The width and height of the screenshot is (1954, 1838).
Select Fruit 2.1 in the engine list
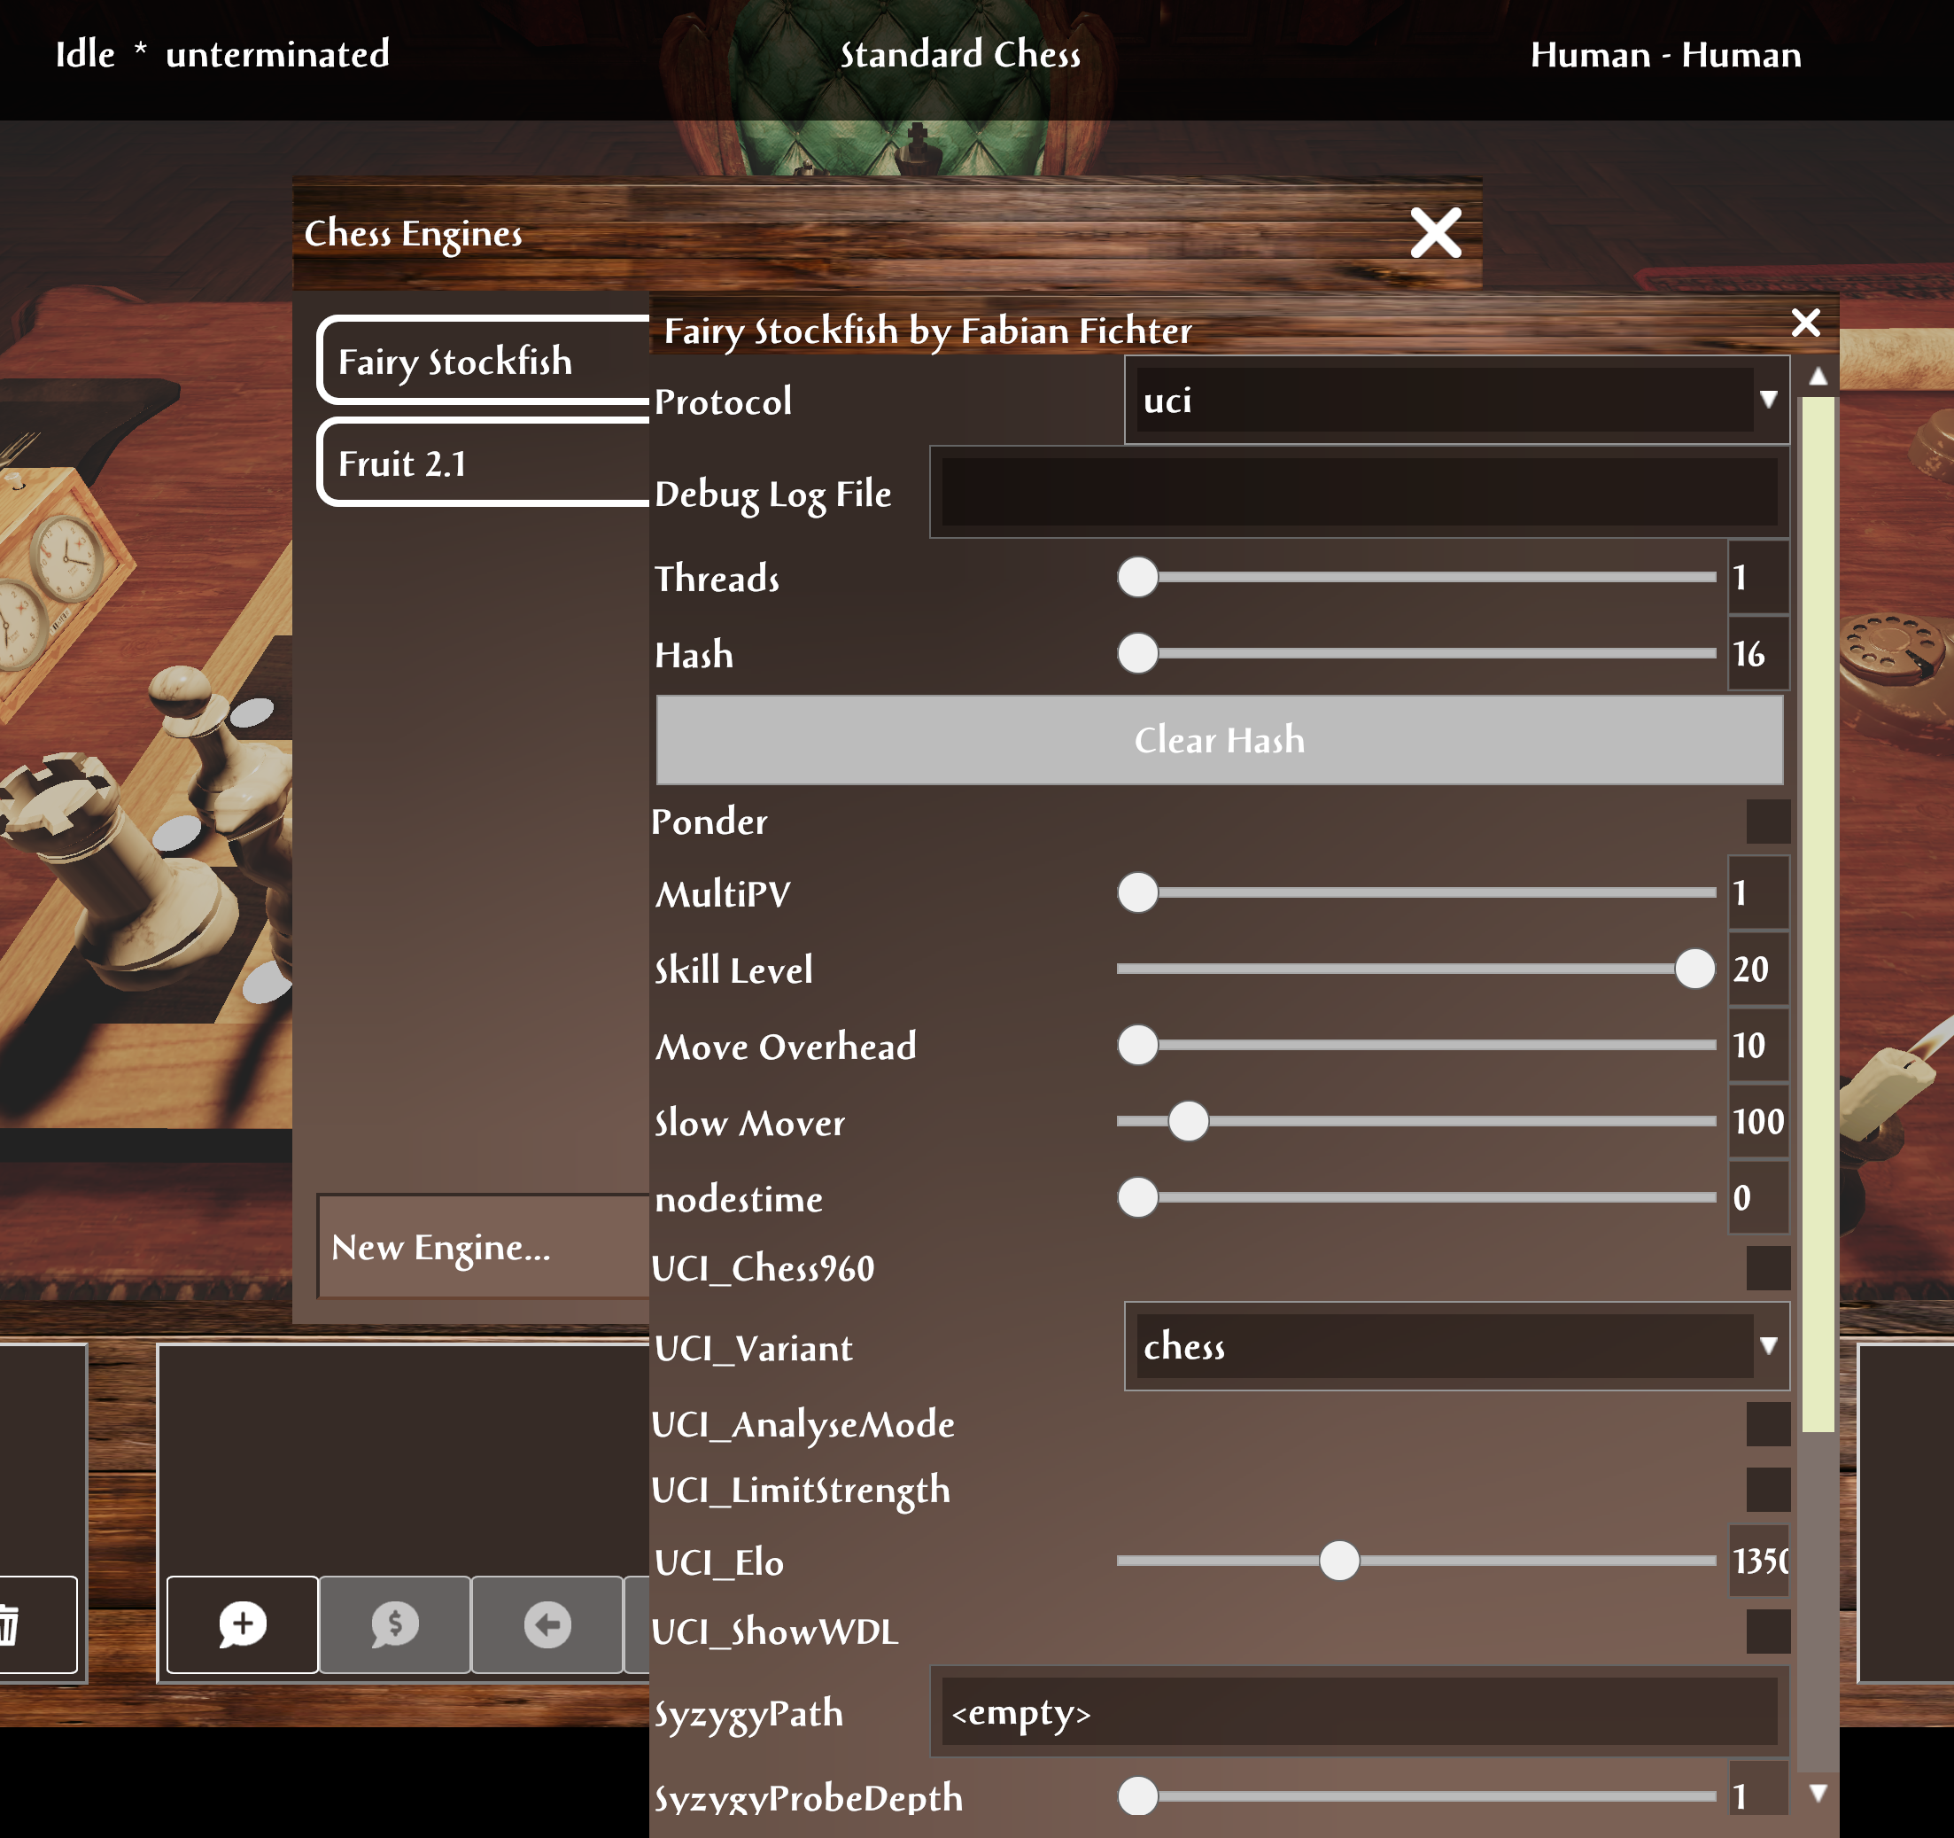pos(484,463)
